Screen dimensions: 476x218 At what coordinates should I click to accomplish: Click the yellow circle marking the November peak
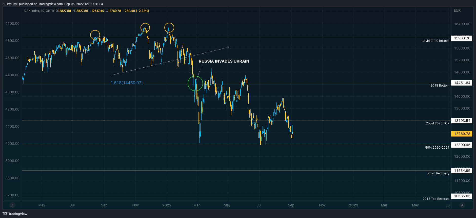[145, 28]
